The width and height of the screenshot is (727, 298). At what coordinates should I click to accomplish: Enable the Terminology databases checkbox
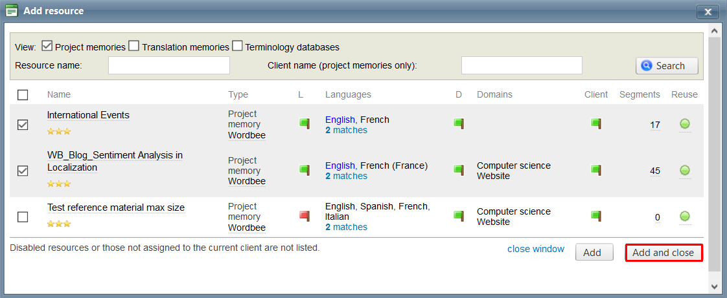237,46
